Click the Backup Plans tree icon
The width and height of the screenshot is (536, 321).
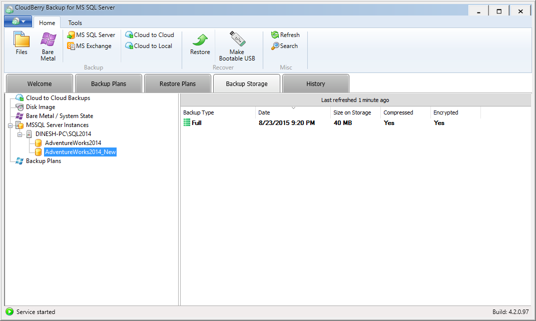20,161
